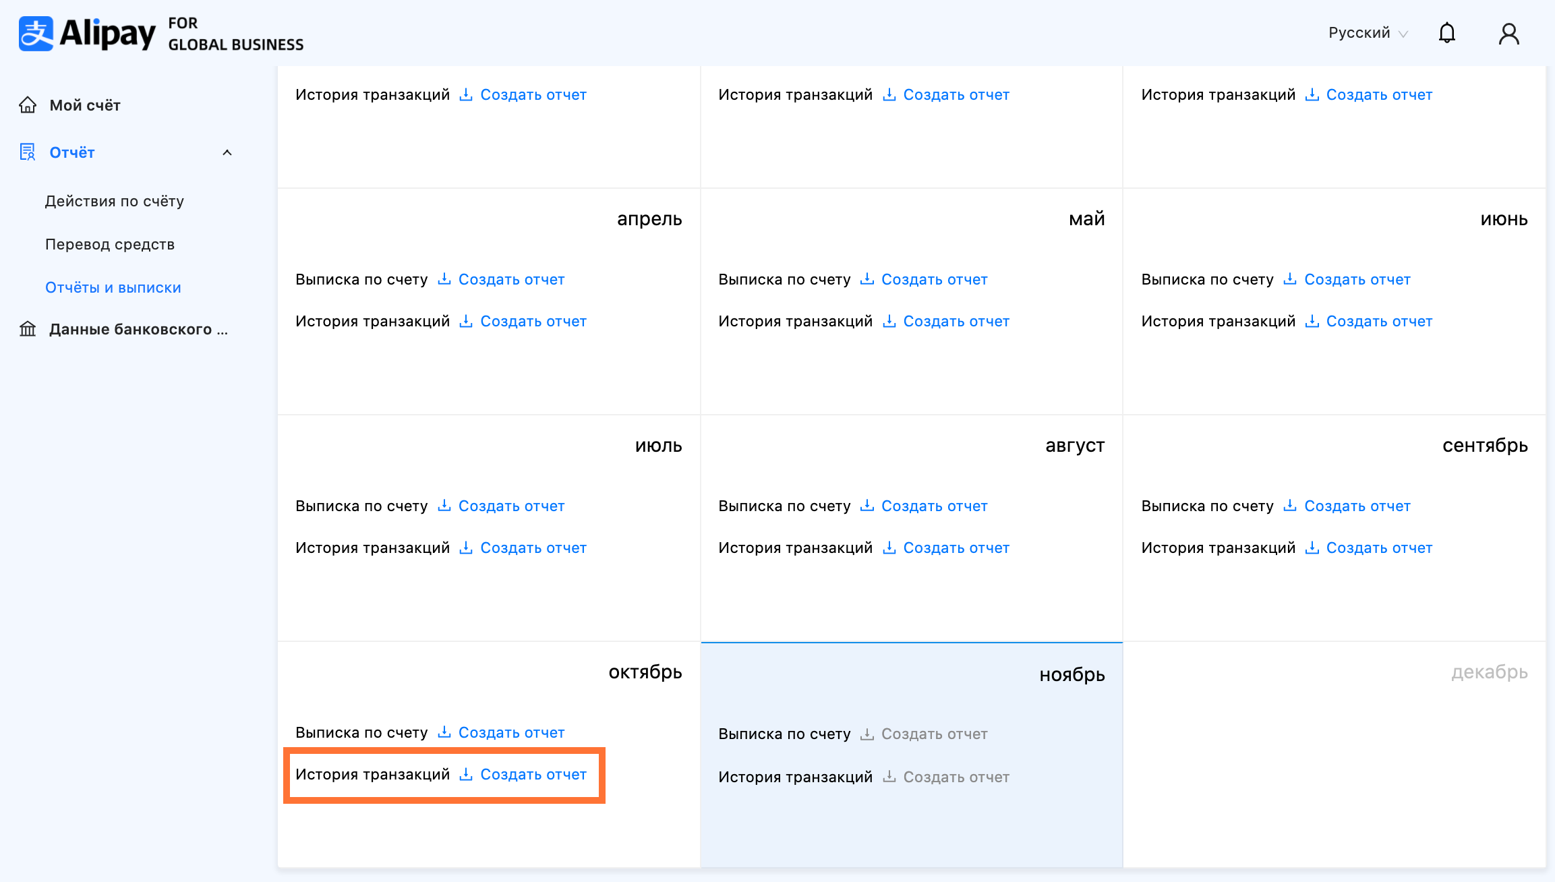The height and width of the screenshot is (882, 1555).
Task: Open the user profile icon
Action: click(1508, 33)
